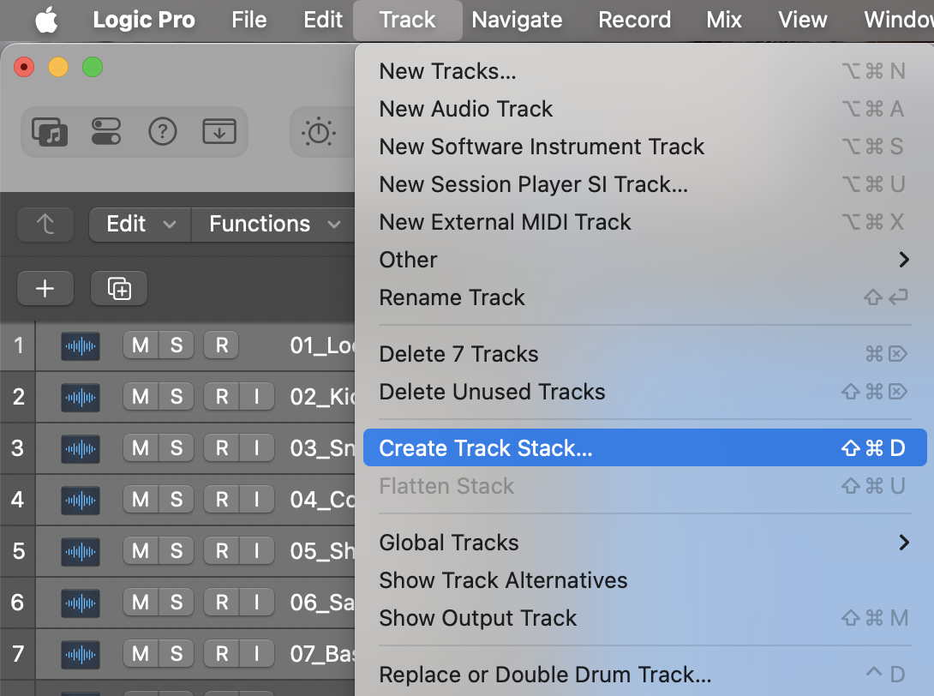
Task: Toggle the Inspector icon in the control bar
Action: coord(105,132)
